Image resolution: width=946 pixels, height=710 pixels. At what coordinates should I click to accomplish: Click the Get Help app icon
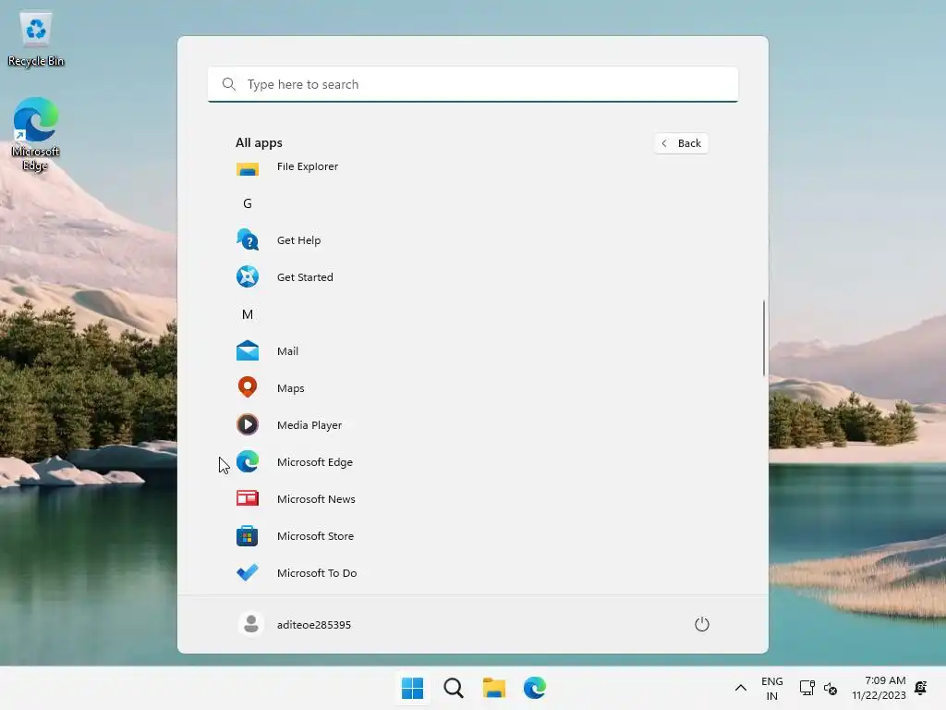tap(248, 239)
